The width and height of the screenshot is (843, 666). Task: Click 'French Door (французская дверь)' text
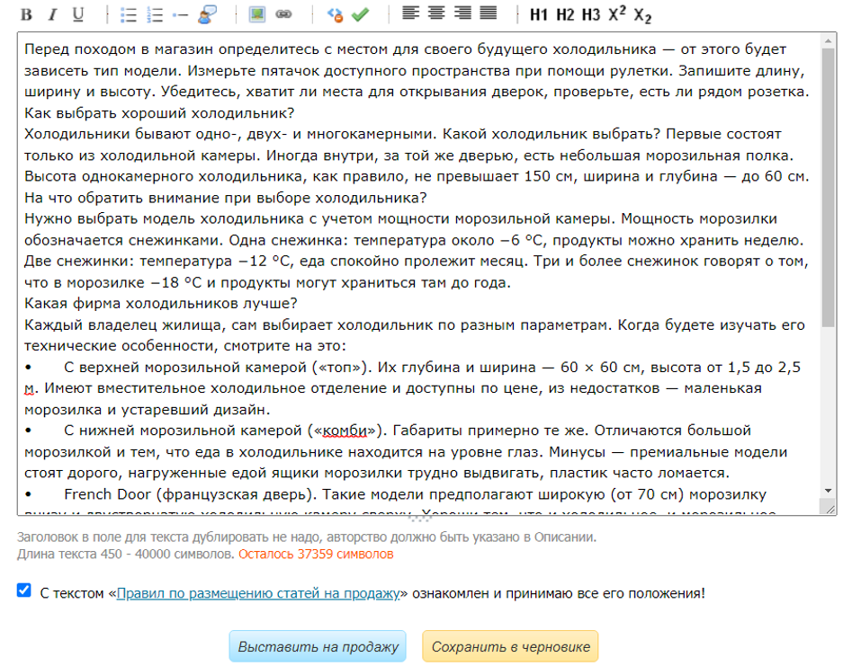(x=190, y=494)
